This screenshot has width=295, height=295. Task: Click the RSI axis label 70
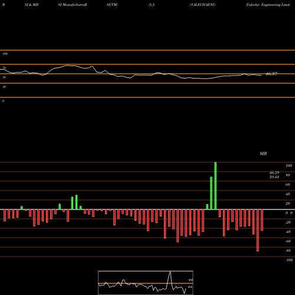[4, 68]
